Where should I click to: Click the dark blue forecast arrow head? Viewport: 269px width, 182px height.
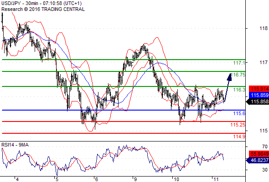click(x=229, y=77)
